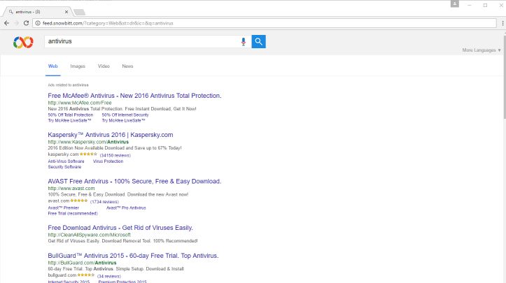Click first Try McAfee LiveSafe link
This screenshot has height=283, width=506.
[x=69, y=121]
